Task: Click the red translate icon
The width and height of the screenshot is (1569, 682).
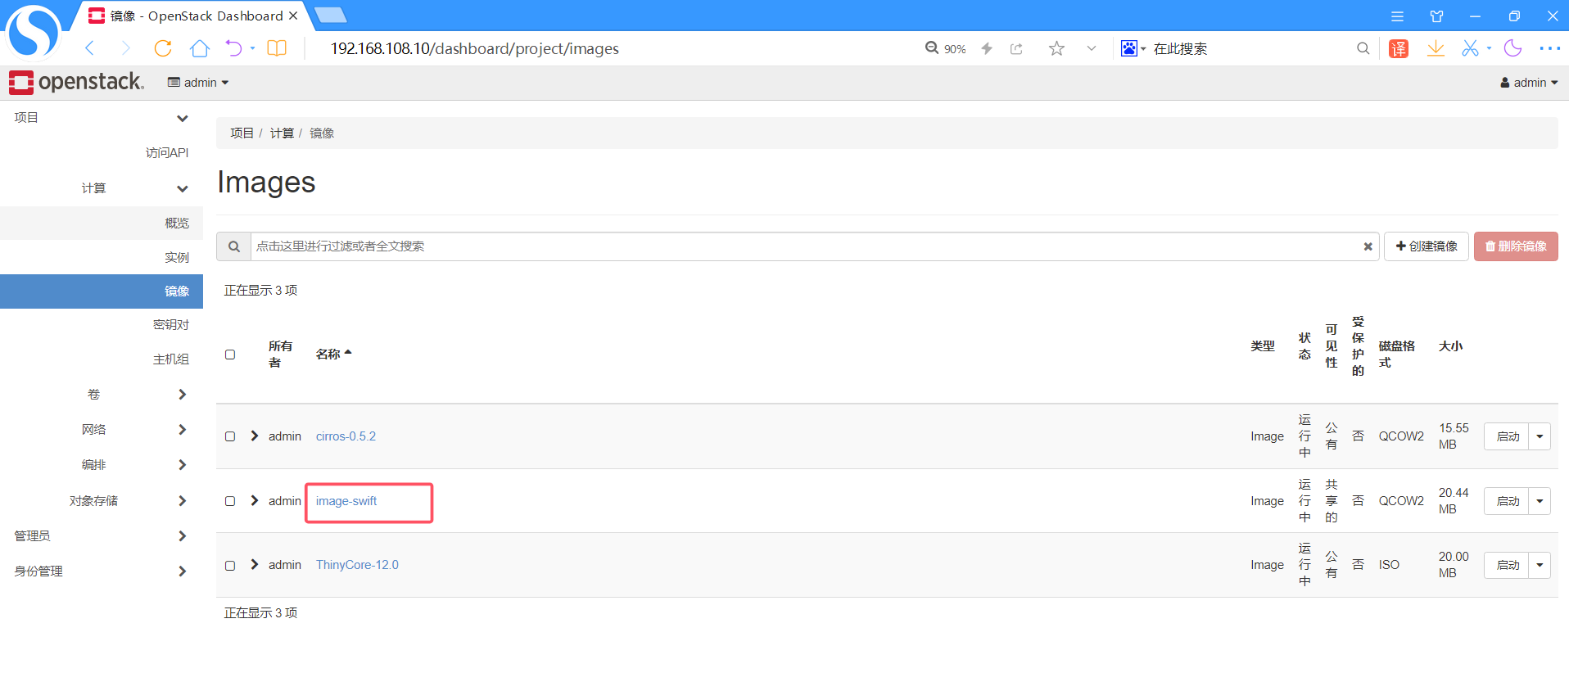Action: 1399,48
